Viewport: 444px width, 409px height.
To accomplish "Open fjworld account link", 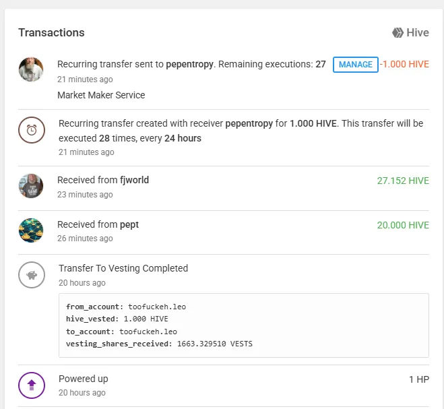I will (134, 180).
